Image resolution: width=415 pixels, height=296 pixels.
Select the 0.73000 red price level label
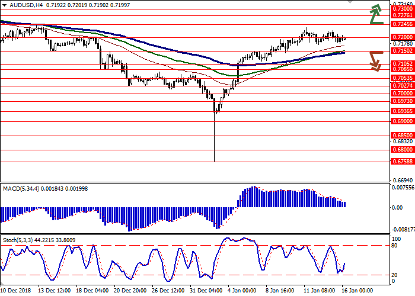point(403,9)
